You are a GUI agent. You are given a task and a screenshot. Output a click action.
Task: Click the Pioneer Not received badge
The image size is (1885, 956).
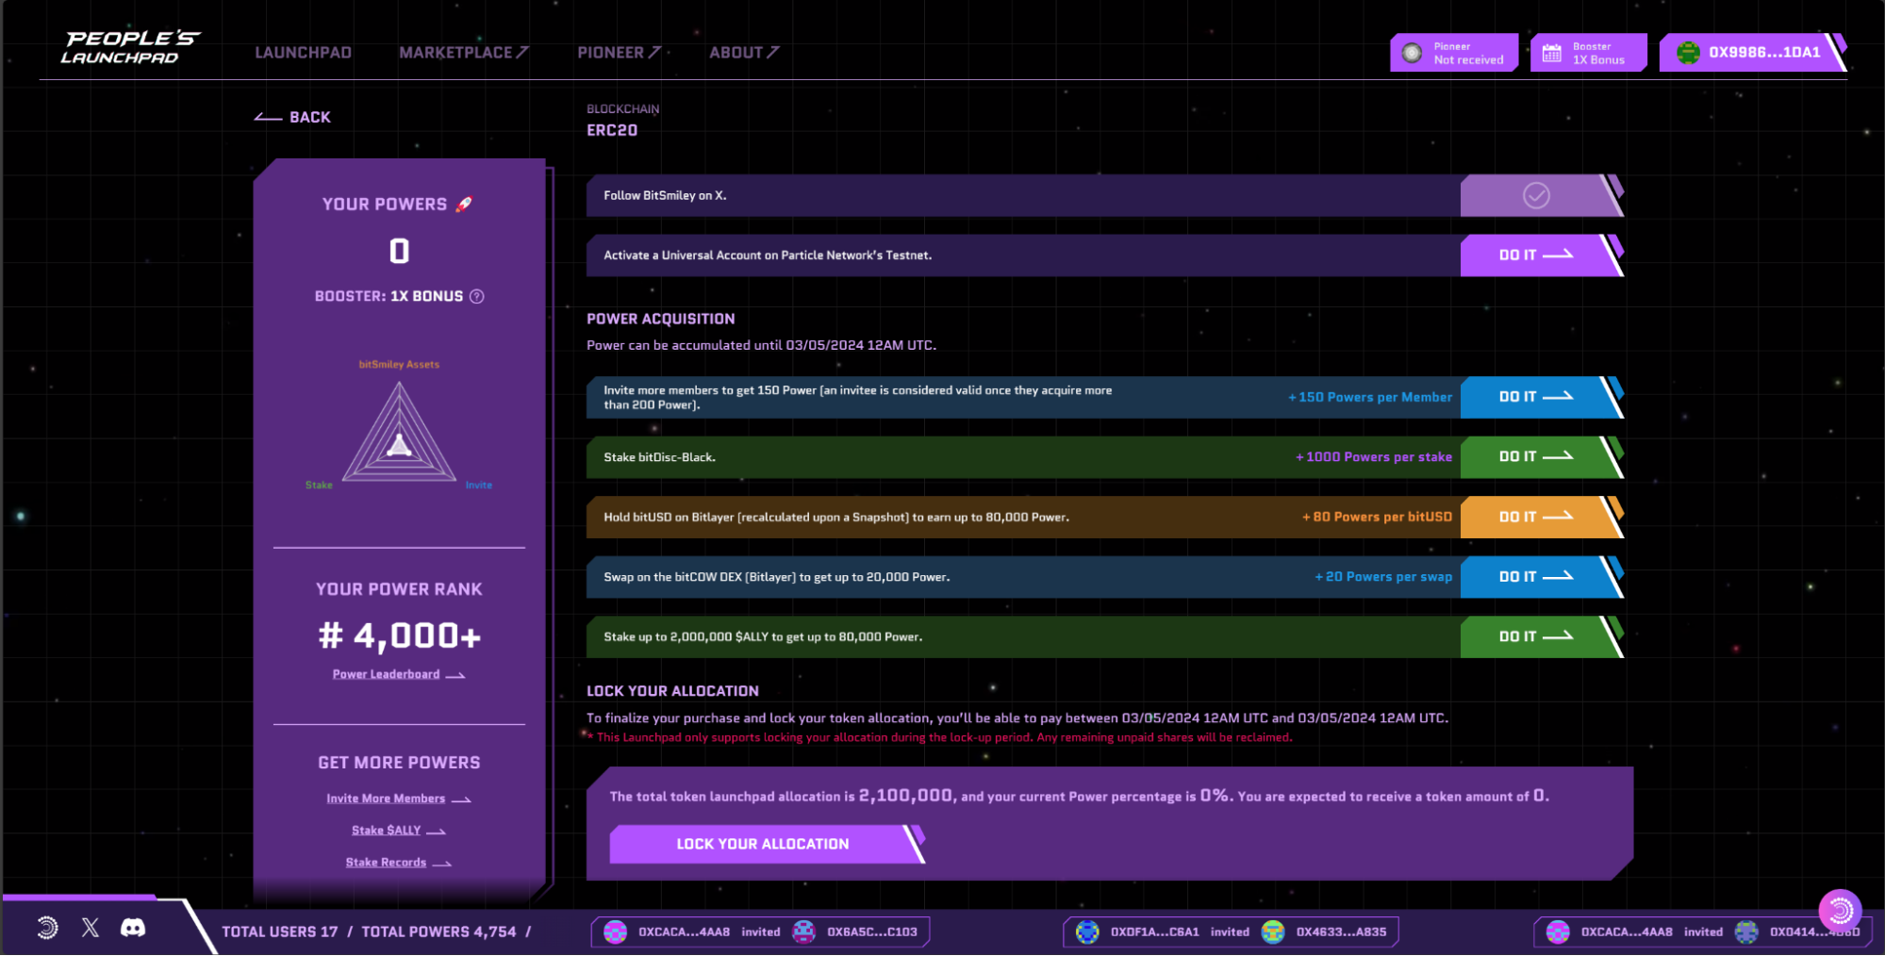point(1454,53)
